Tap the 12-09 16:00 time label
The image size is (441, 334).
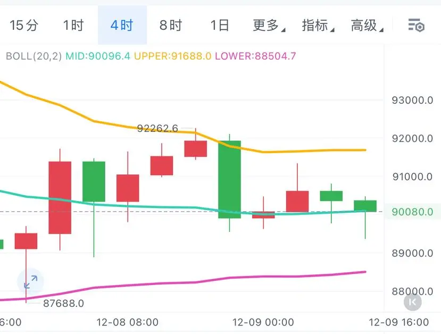[x=399, y=322]
